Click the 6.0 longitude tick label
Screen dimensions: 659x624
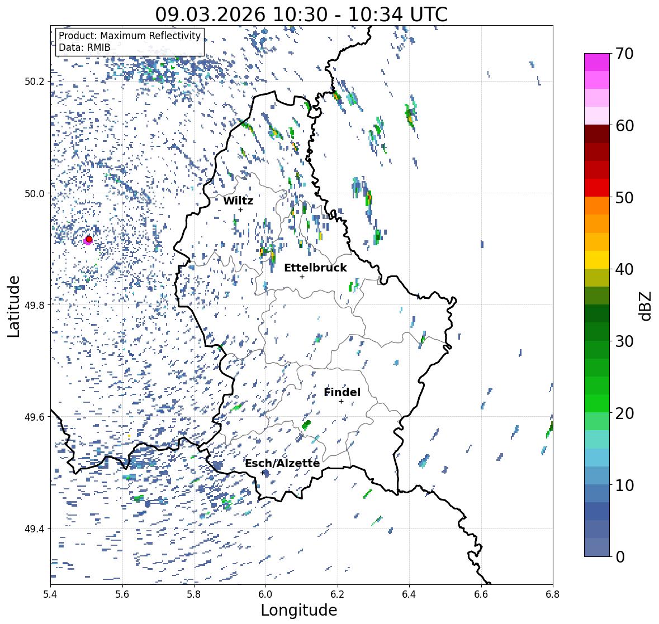click(266, 594)
